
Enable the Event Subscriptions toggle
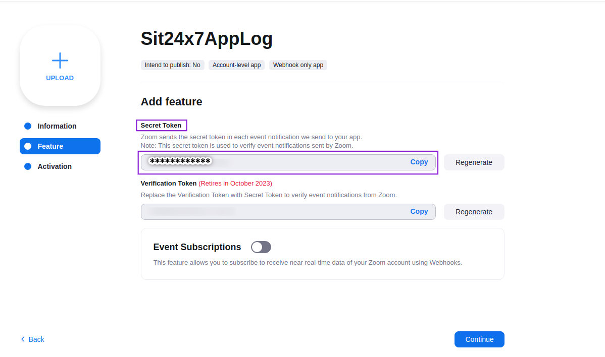[261, 247]
